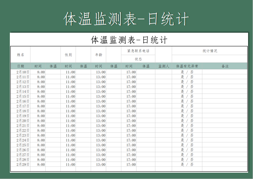Select the 2月14日 date cell
The width and height of the screenshot is (253, 179).
[20, 91]
